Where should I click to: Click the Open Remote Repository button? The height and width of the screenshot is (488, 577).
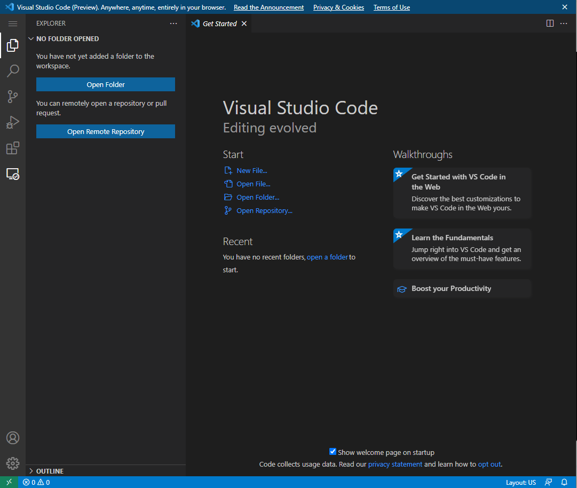pos(106,131)
